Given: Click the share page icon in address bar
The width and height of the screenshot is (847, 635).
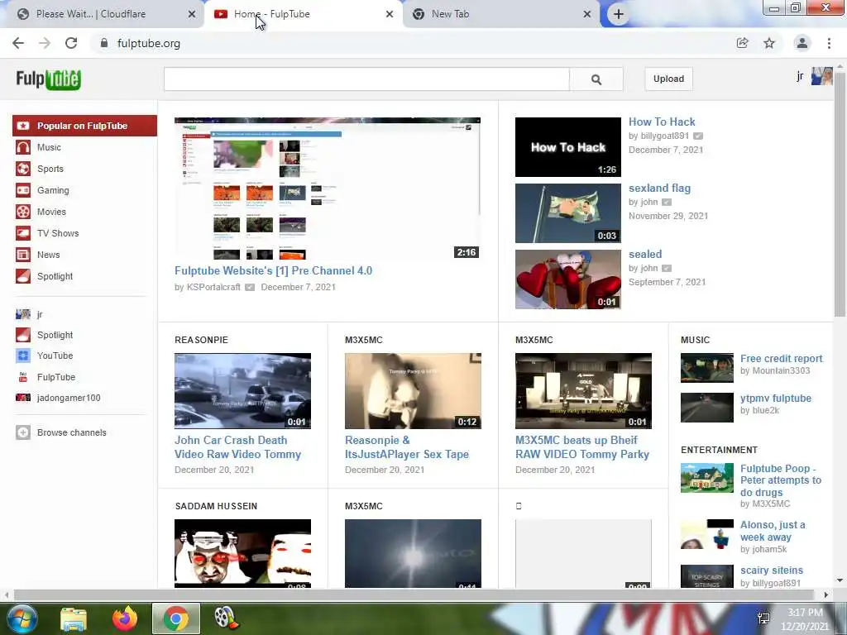Looking at the screenshot, I should coord(742,43).
